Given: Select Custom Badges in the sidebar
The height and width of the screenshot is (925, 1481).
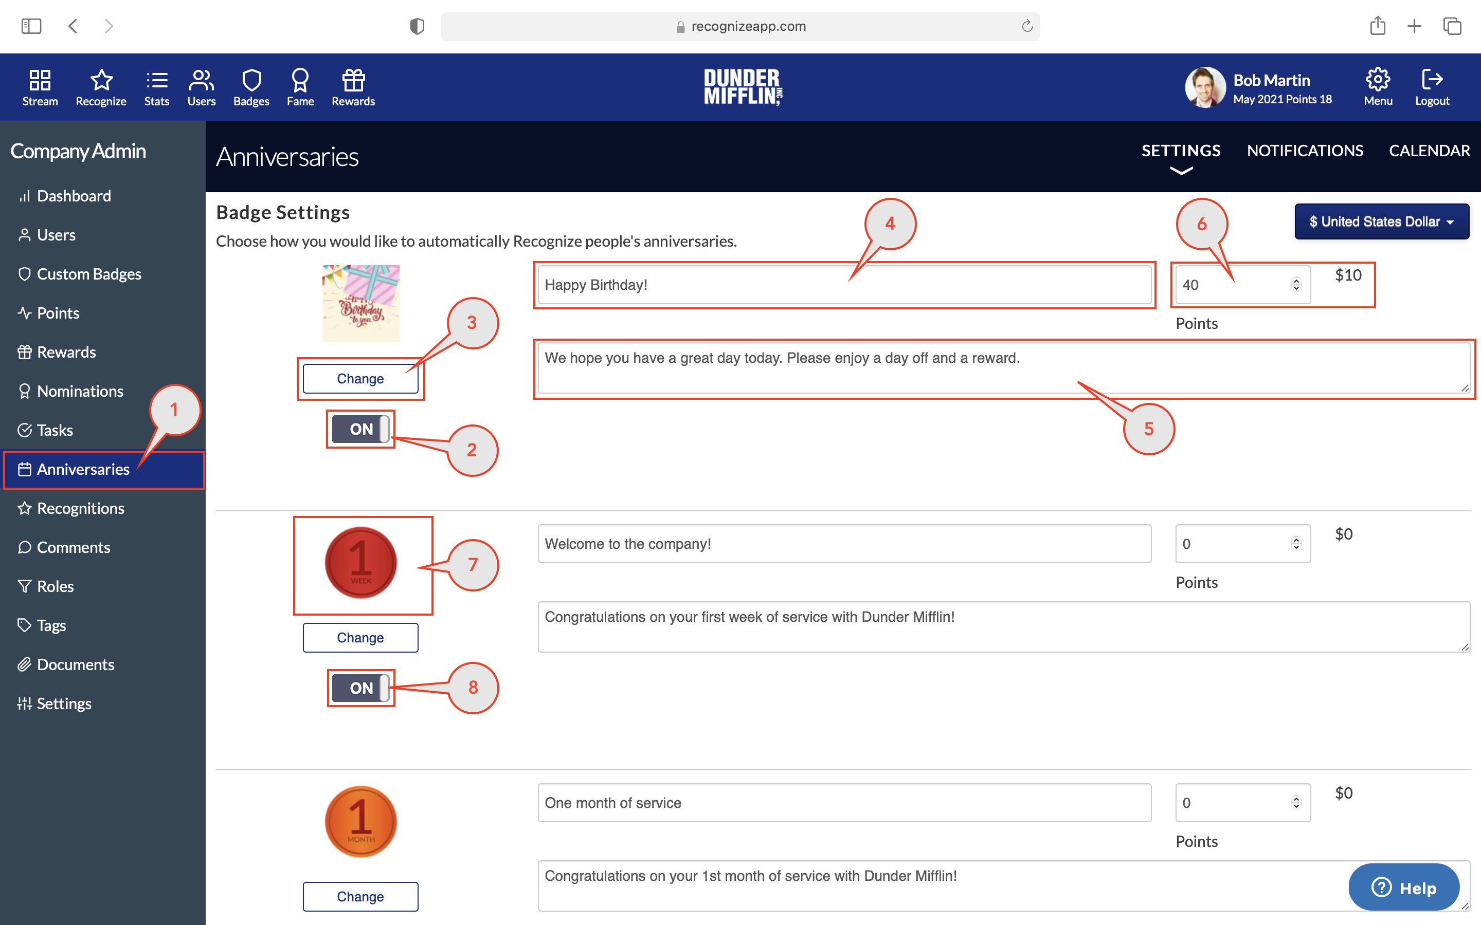Looking at the screenshot, I should (x=89, y=274).
